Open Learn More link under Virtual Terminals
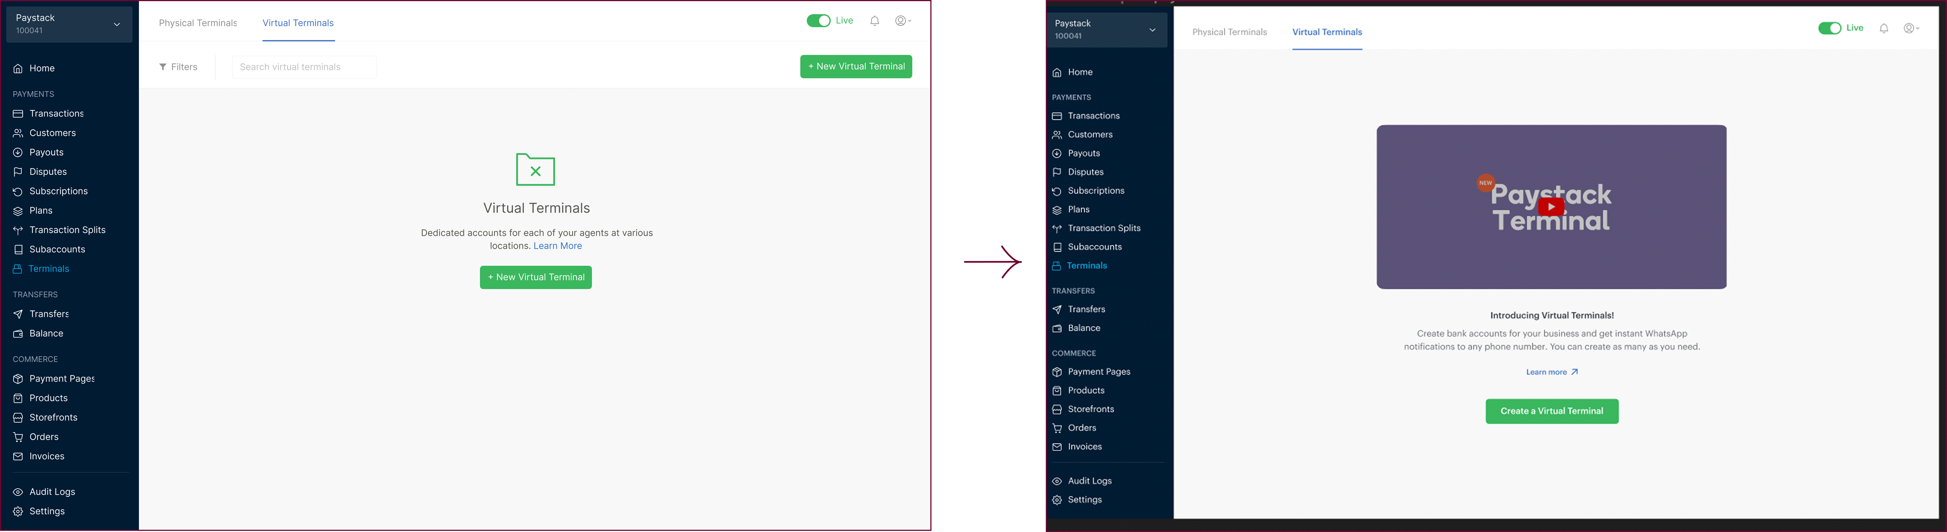 558,246
